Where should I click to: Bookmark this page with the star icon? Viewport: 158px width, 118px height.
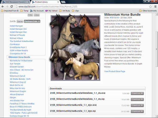150,7
